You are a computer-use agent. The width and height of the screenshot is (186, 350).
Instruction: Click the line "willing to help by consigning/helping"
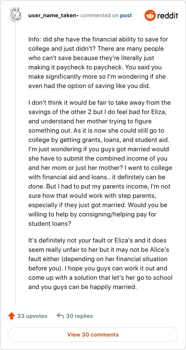coord(93,214)
